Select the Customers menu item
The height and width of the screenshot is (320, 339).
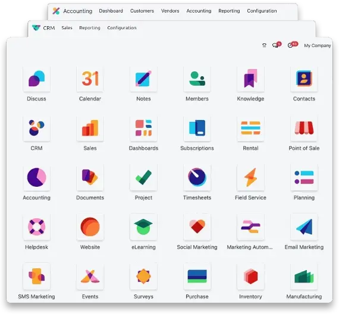(x=142, y=11)
